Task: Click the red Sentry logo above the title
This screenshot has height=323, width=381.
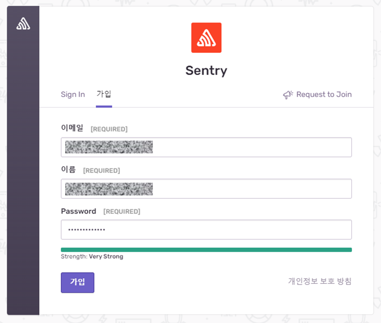Action: click(206, 38)
